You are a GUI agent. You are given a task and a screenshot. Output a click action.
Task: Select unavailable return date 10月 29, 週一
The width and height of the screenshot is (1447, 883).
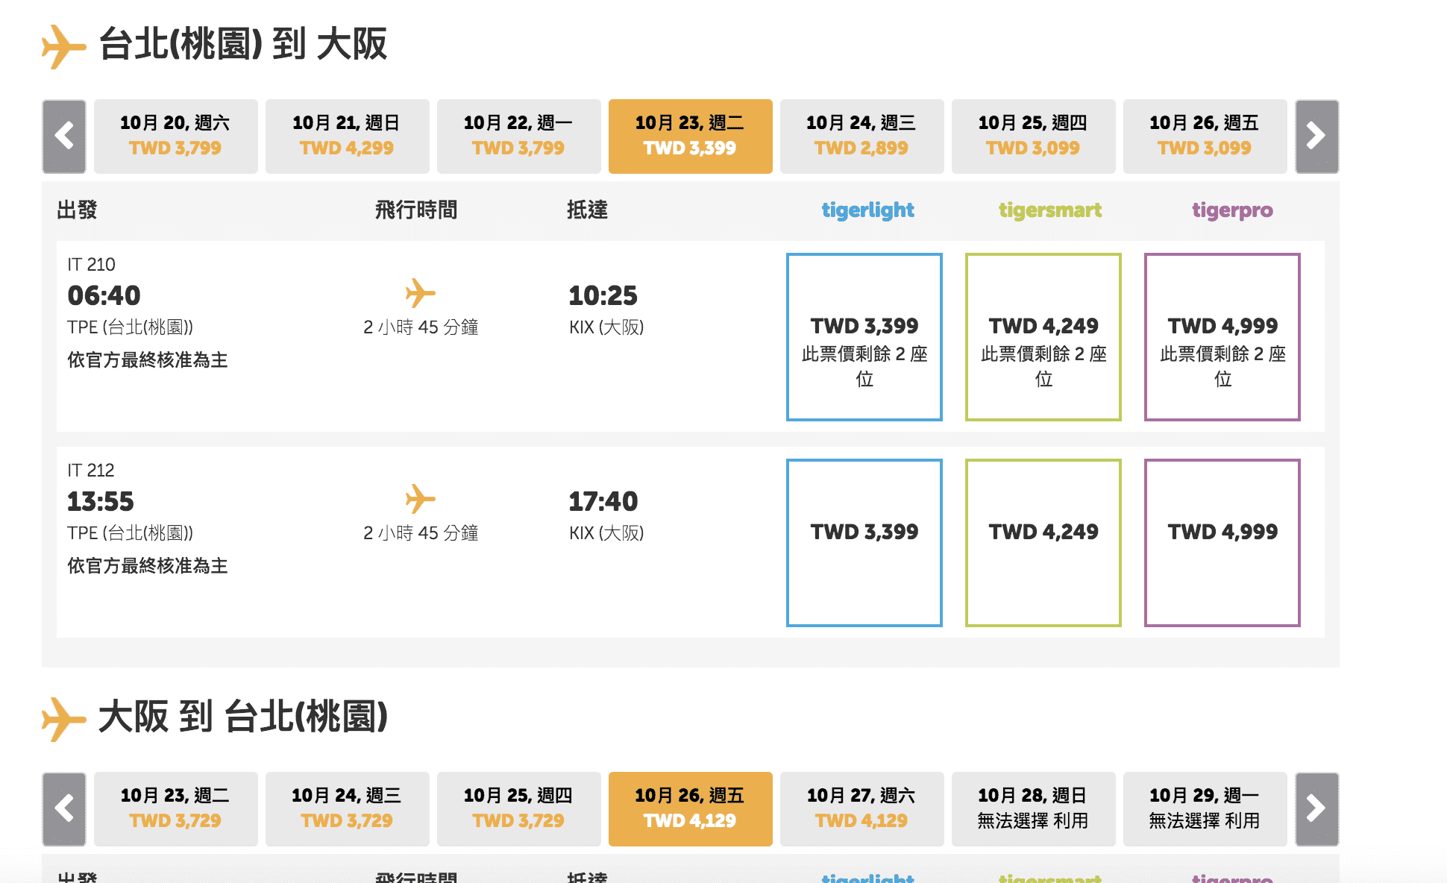1205,809
